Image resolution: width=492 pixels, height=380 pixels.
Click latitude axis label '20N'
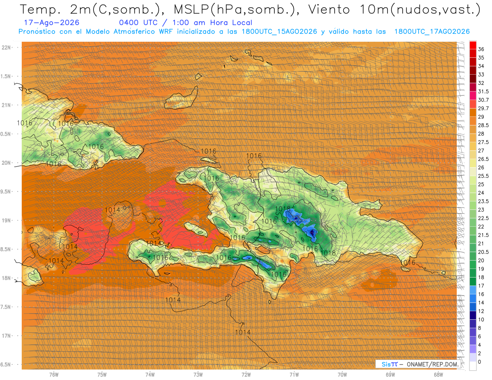[x=7, y=163]
